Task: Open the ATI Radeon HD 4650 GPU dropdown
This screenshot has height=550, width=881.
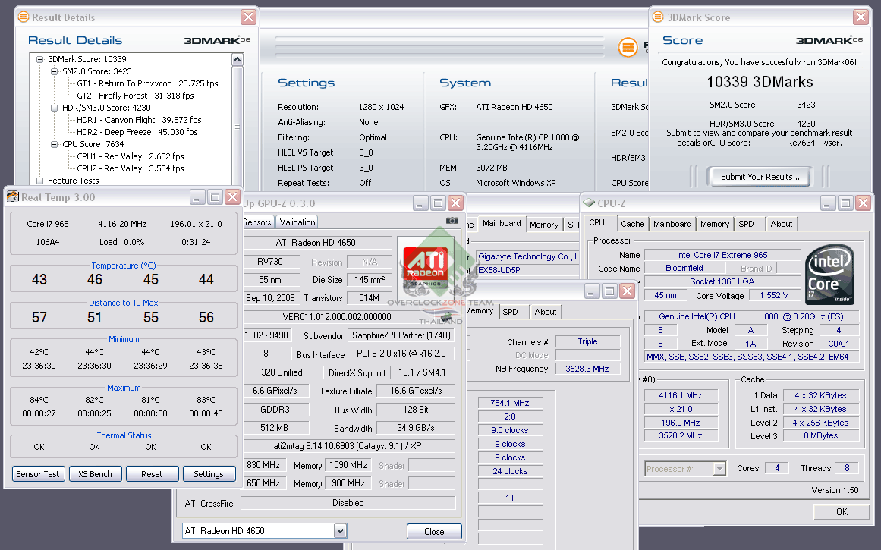Action: (340, 530)
